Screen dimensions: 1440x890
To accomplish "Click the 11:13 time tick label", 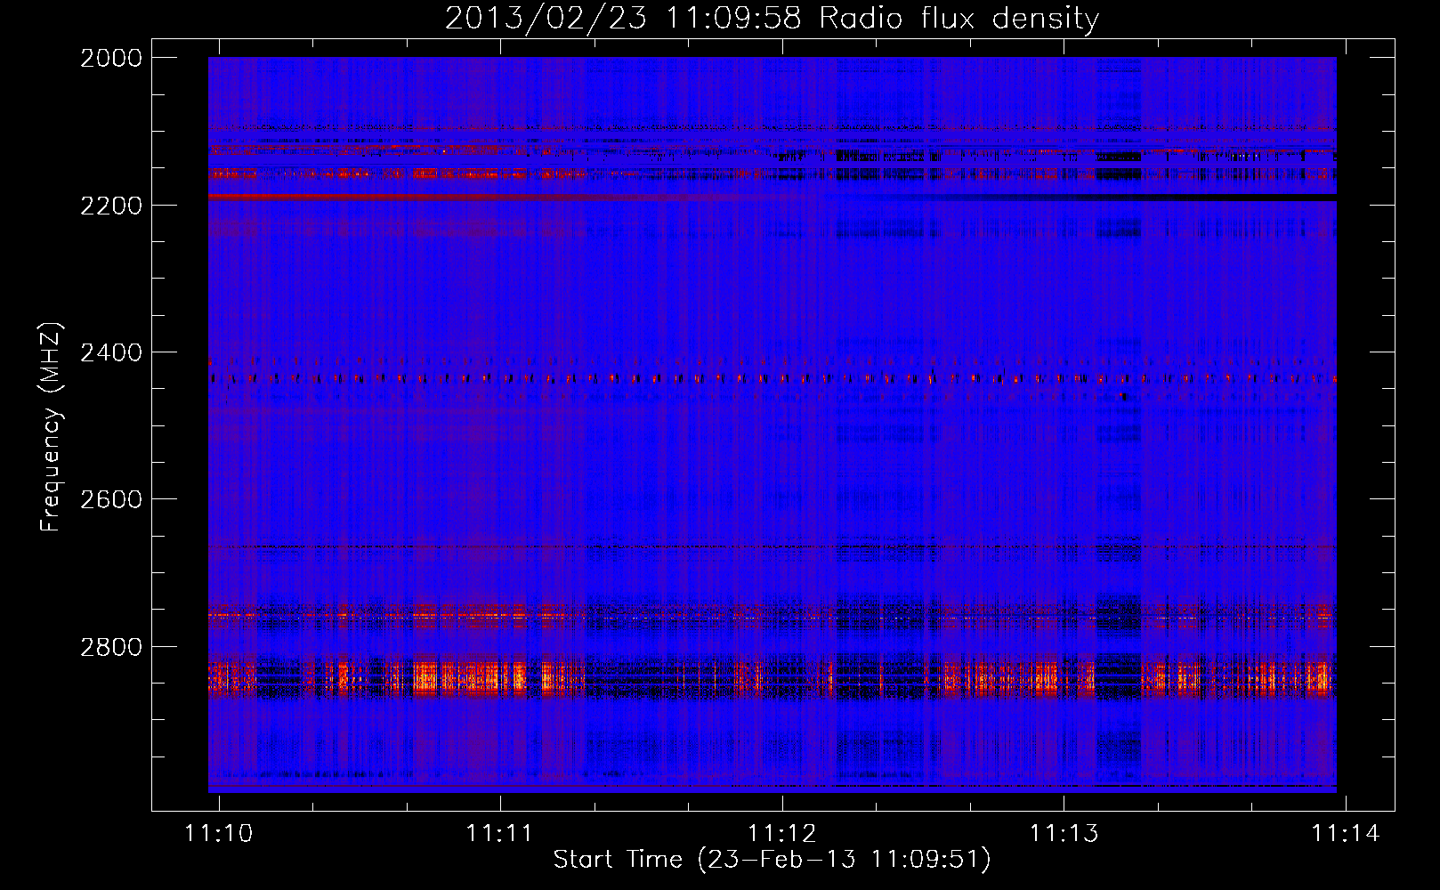I will click(1064, 833).
